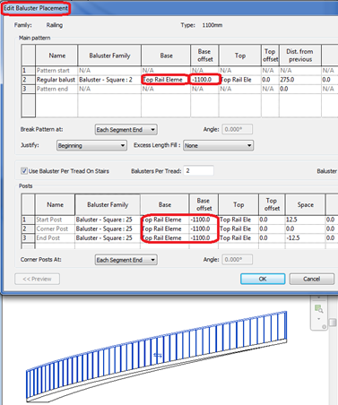Click the End Post name cell

pos(55,238)
